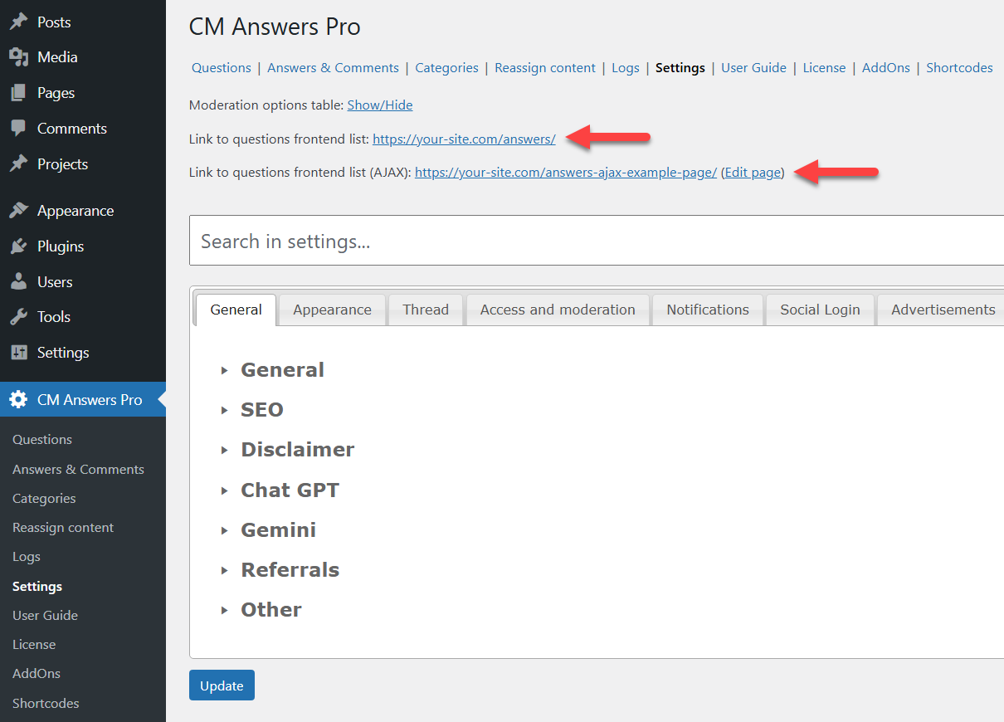This screenshot has width=1004, height=722.
Task: Open AddOns in the top navigation
Action: pyautogui.click(x=886, y=68)
